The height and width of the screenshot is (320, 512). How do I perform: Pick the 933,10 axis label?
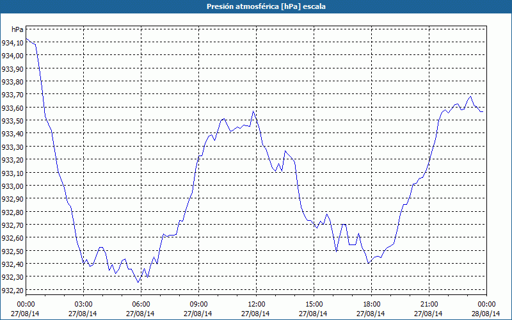point(13,173)
